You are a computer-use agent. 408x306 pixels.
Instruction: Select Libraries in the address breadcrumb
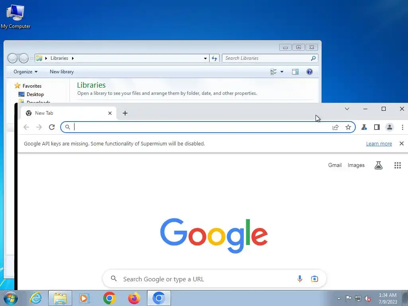tap(59, 58)
